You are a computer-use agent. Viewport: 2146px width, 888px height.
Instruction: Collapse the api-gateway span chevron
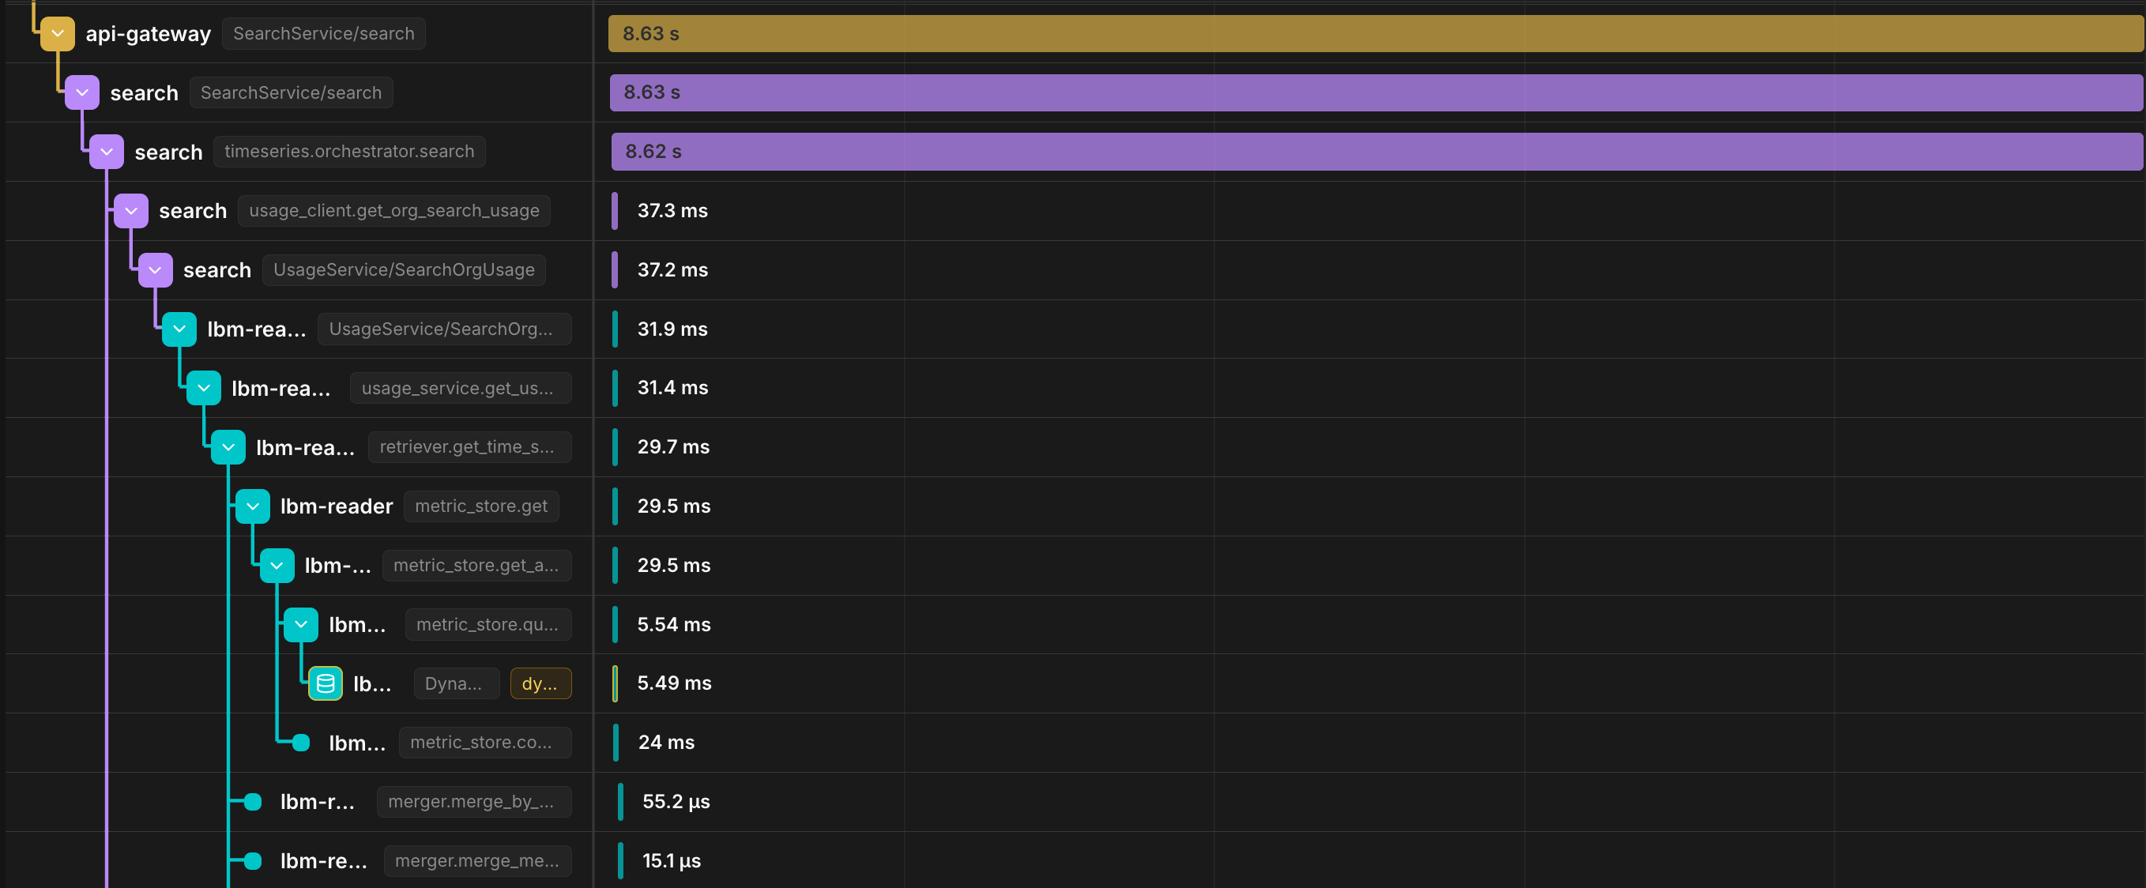(x=58, y=34)
